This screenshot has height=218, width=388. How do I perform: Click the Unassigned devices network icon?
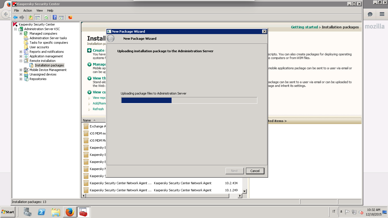click(x=26, y=74)
